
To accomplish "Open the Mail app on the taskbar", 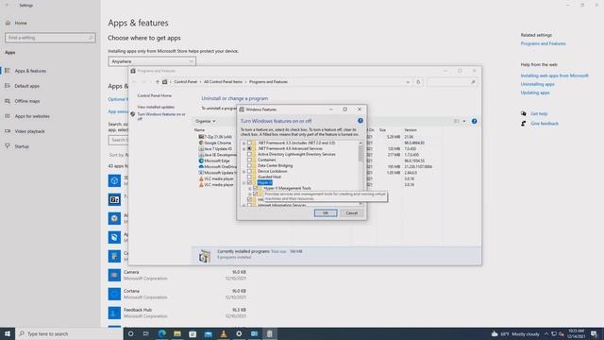I will pyautogui.click(x=208, y=333).
